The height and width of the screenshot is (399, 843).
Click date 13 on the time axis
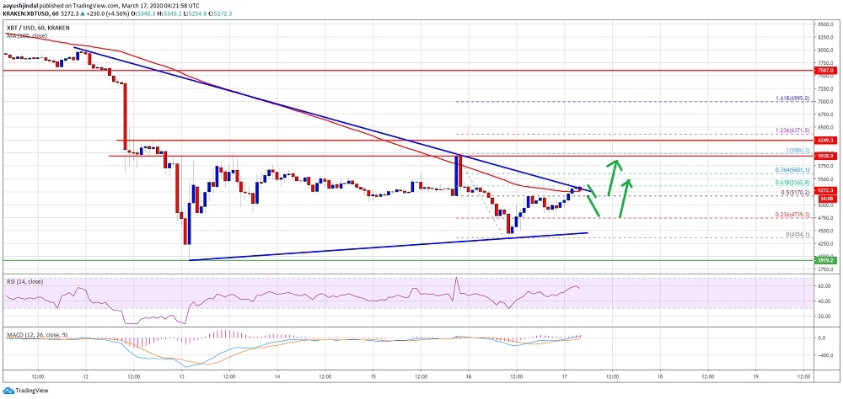click(x=181, y=377)
